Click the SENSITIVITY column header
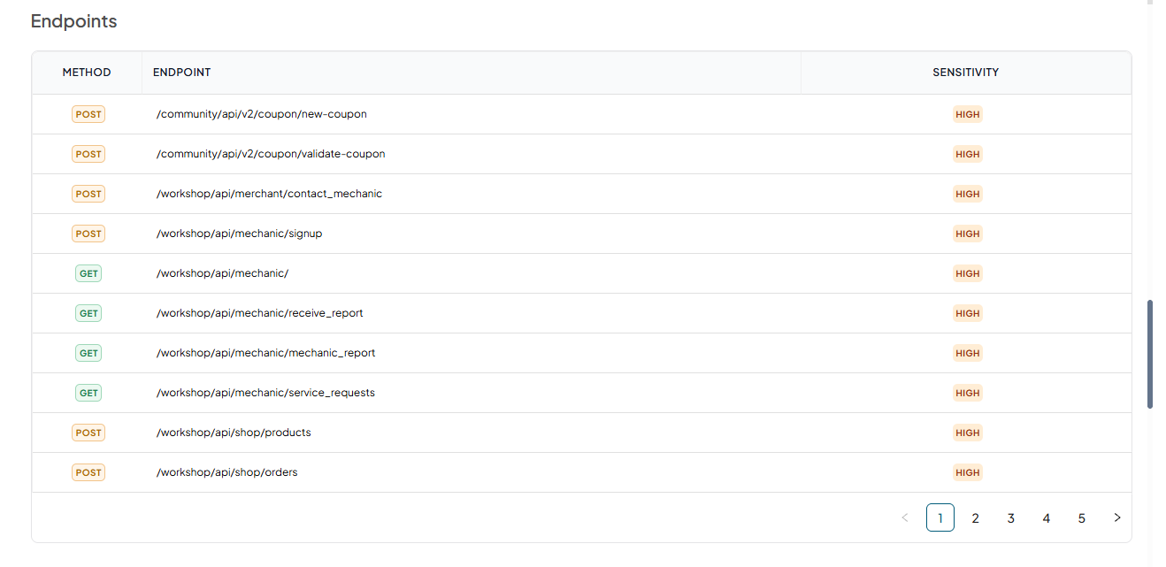 click(x=966, y=73)
